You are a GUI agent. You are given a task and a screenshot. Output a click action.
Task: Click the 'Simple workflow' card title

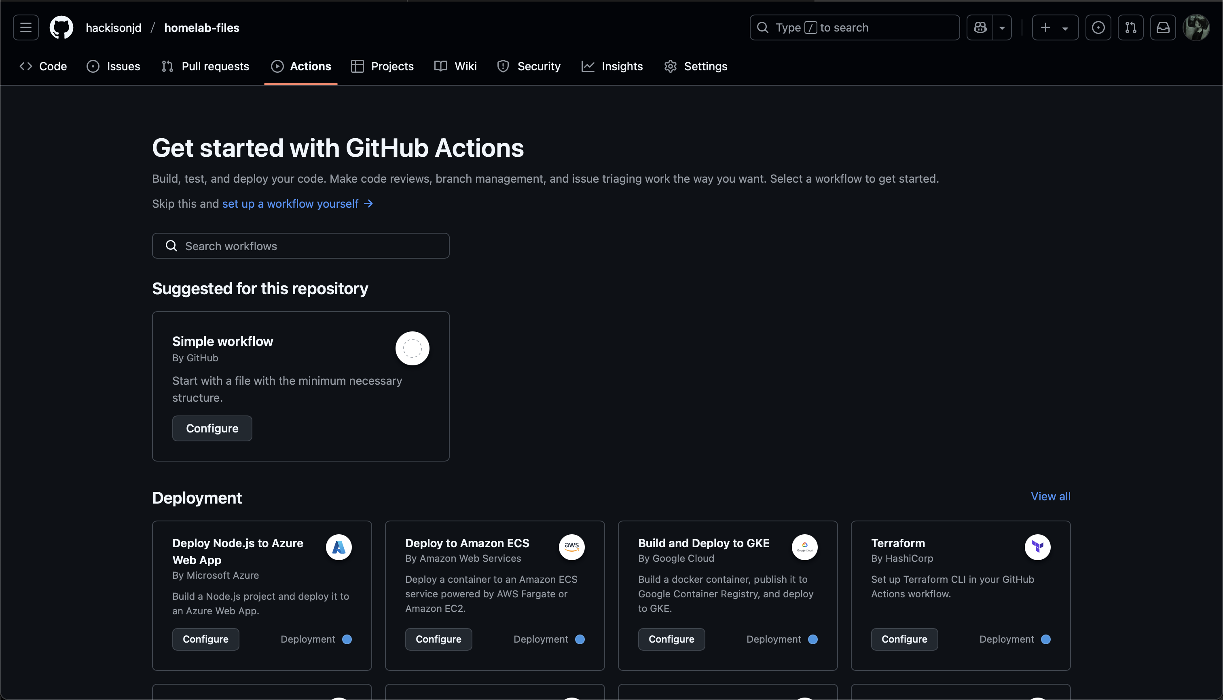point(222,342)
